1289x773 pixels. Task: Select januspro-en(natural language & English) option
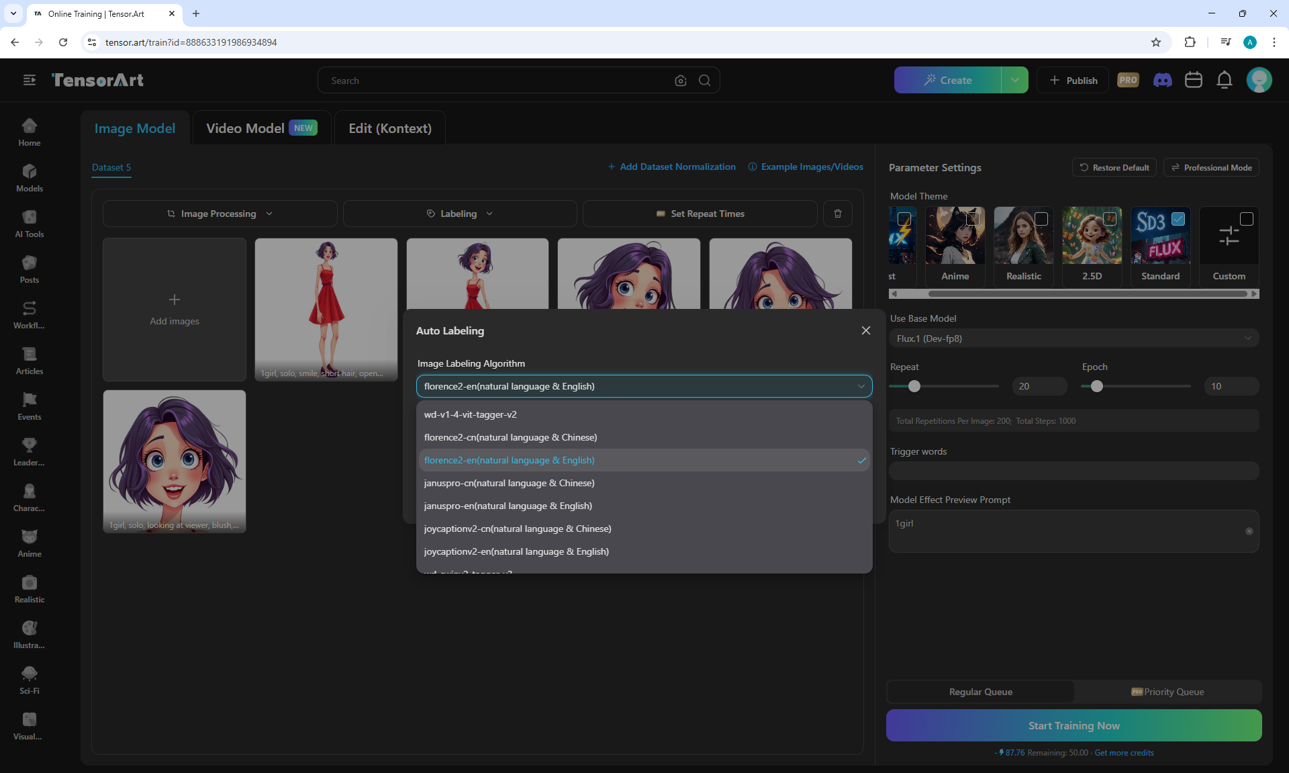click(508, 506)
